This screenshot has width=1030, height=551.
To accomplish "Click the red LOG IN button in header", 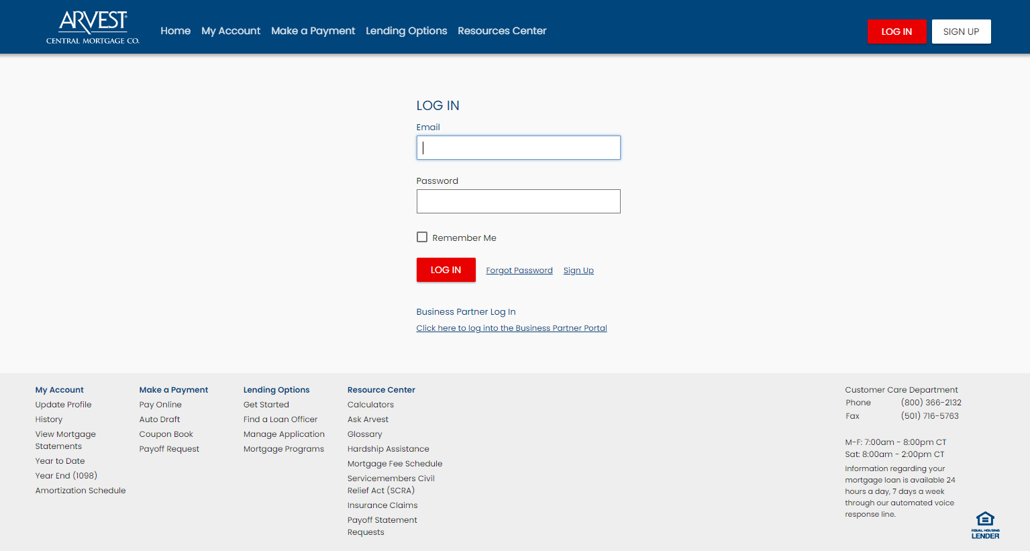I will point(896,31).
